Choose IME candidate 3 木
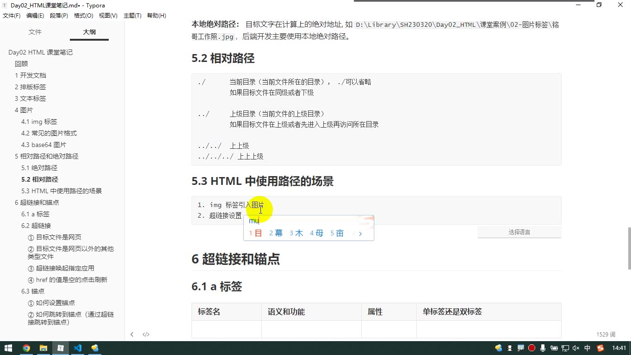 pyautogui.click(x=297, y=233)
